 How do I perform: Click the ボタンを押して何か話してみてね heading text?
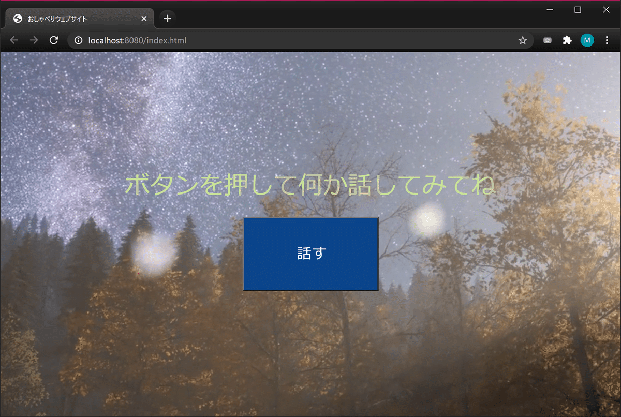point(310,185)
